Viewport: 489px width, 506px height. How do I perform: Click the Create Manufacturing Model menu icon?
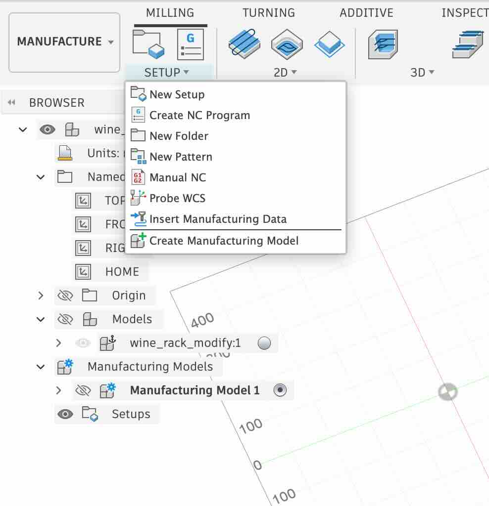click(138, 241)
